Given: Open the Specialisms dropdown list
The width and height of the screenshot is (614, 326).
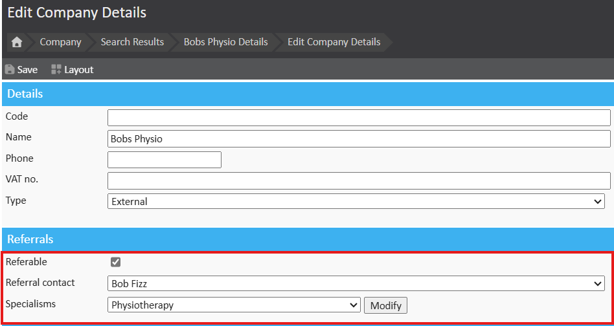Looking at the screenshot, I should point(234,305).
